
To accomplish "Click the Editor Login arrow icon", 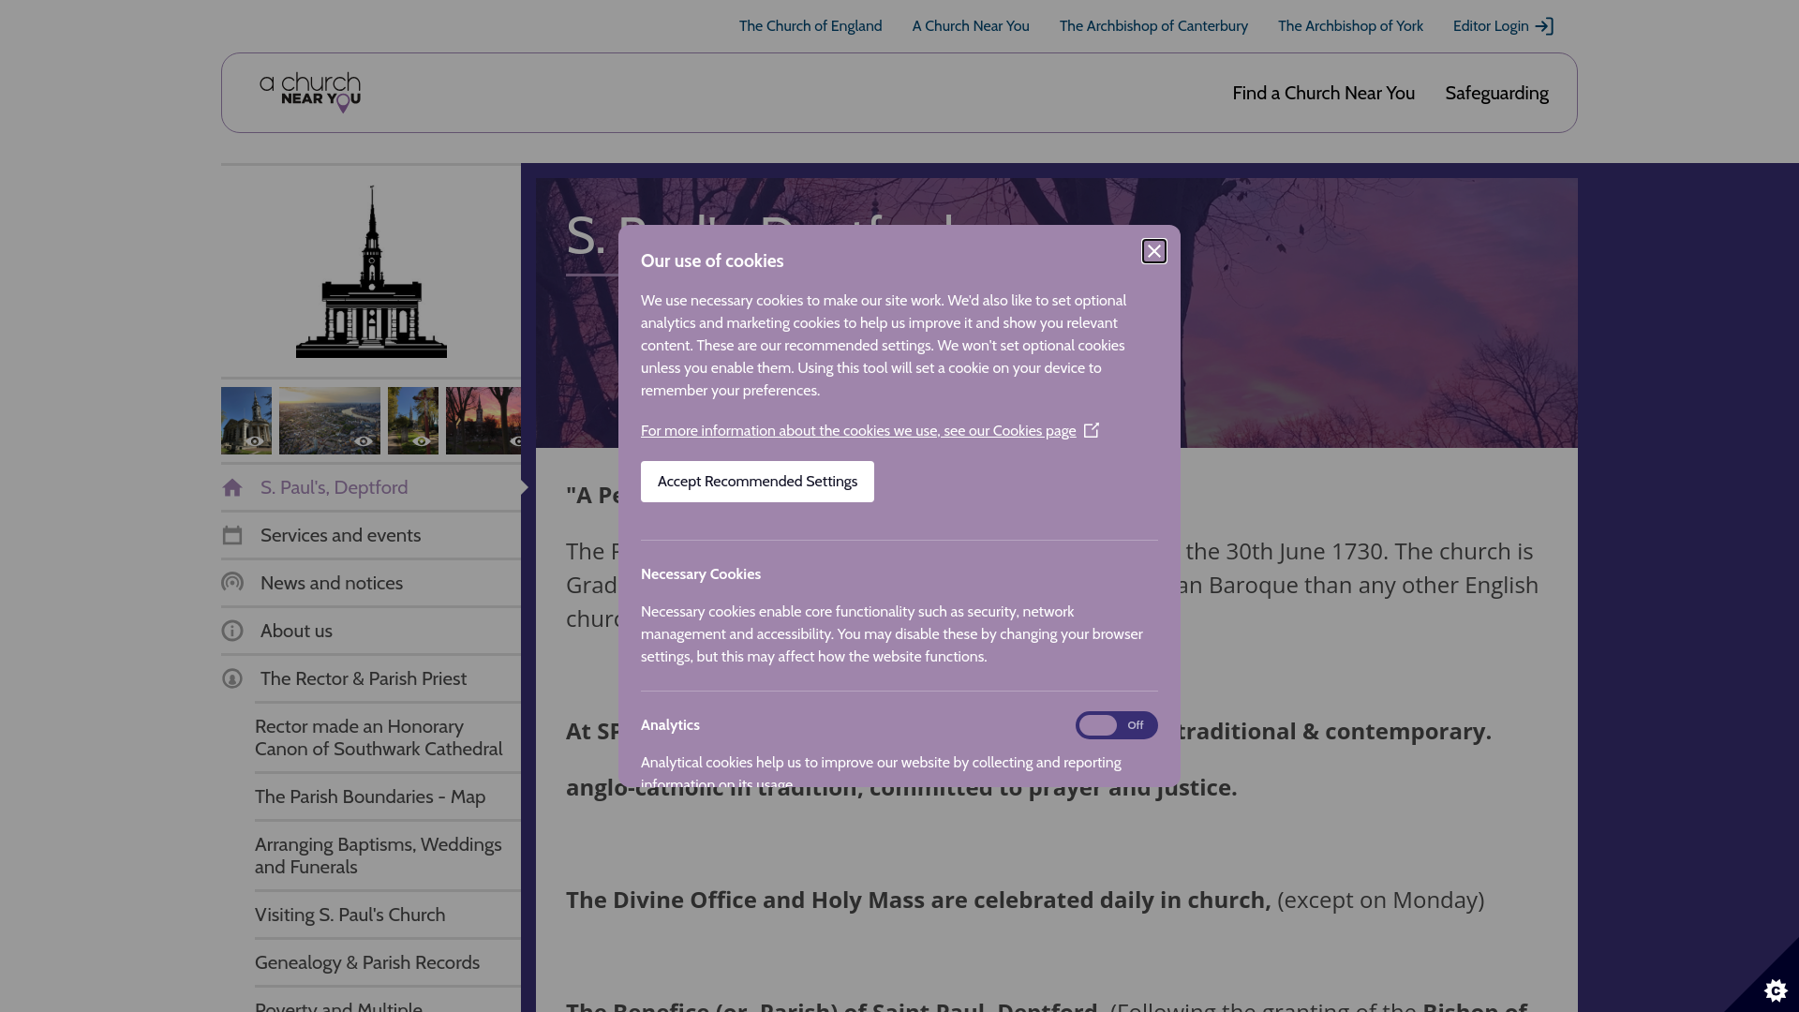I will pos(1544,26).
